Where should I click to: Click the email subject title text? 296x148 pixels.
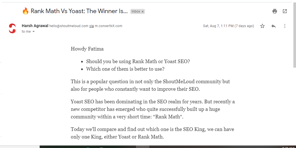point(79,11)
